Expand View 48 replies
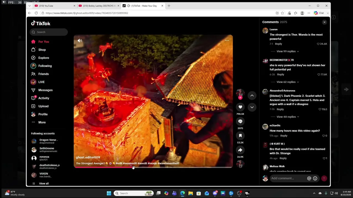Viewport: 353px width, 198px height. (288, 117)
